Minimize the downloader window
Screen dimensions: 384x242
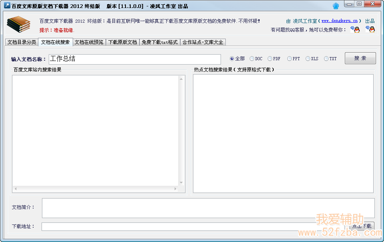pos(349,4)
